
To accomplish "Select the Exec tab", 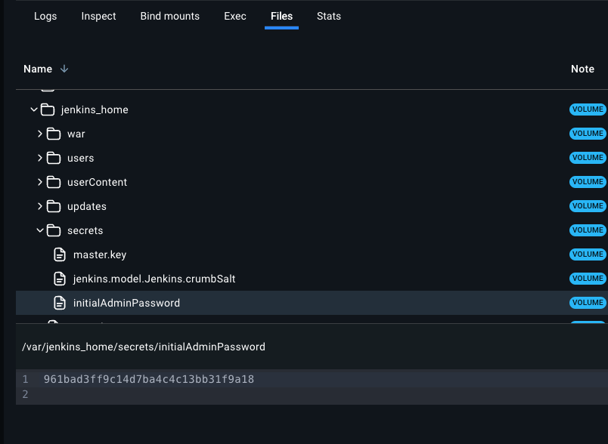I will 234,16.
